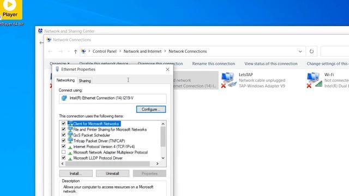Viewport: 349px width, 196px height.
Task: Open the PotPlayer desktop shortcut icon
Action: (x=10, y=10)
